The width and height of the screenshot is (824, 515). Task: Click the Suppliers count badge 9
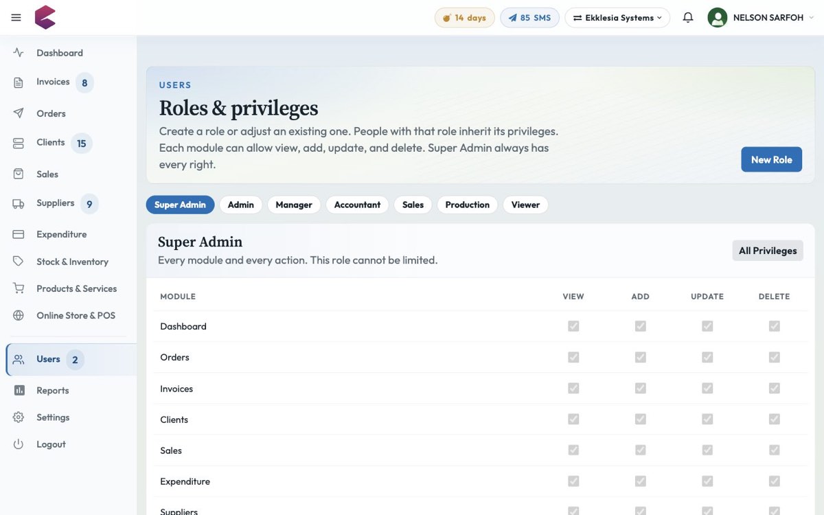click(x=89, y=204)
